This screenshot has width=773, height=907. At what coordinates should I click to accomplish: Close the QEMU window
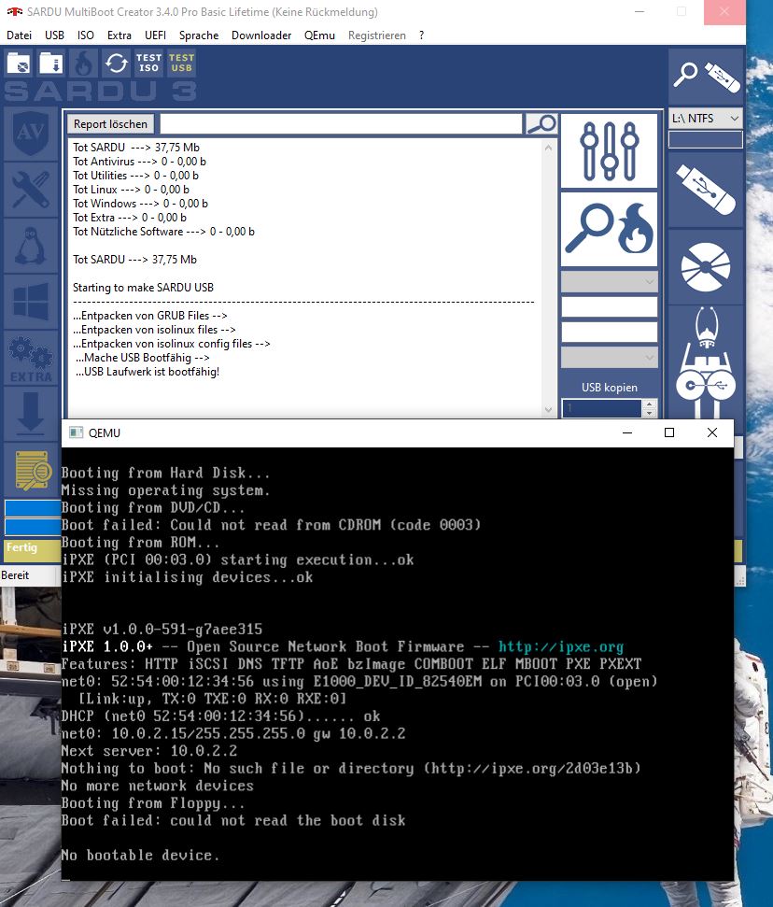712,432
